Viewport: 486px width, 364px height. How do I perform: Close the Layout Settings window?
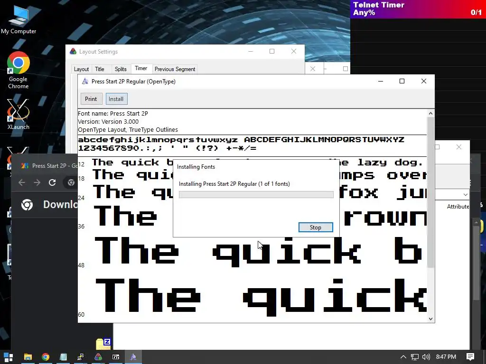click(293, 51)
